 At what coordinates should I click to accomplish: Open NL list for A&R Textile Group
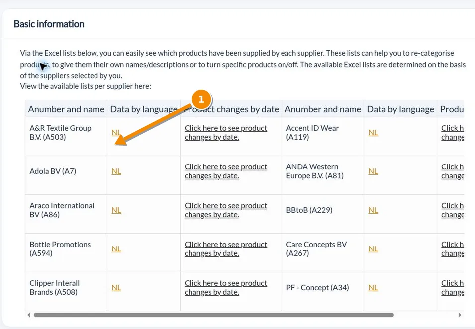pos(116,133)
